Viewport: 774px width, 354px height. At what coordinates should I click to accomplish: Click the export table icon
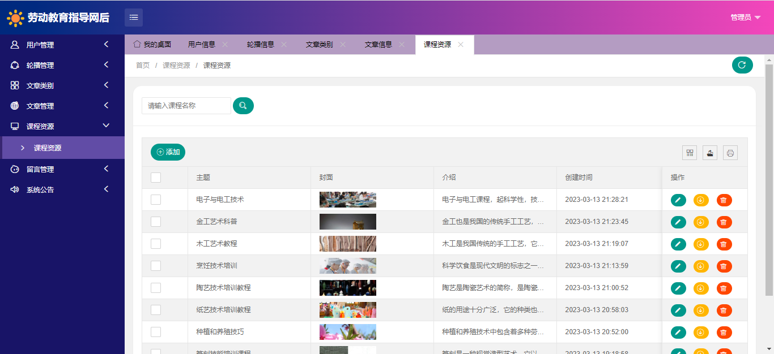point(710,153)
